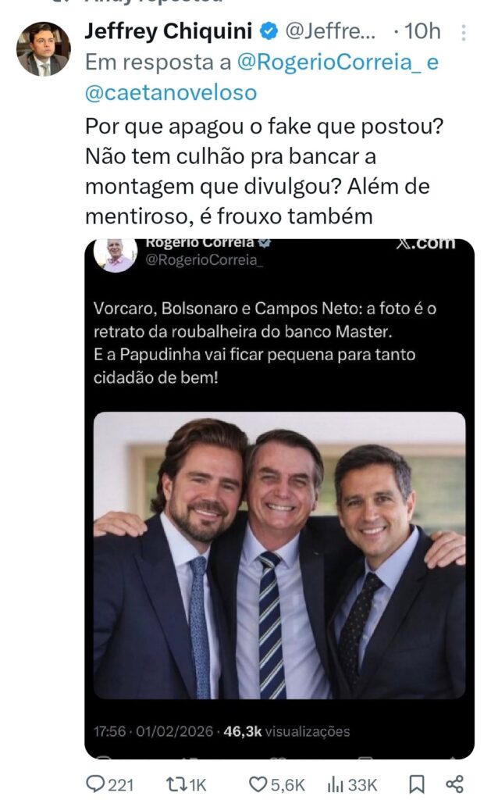The width and height of the screenshot is (491, 800).
Task: Bookmark this tweet
Action: 417,784
